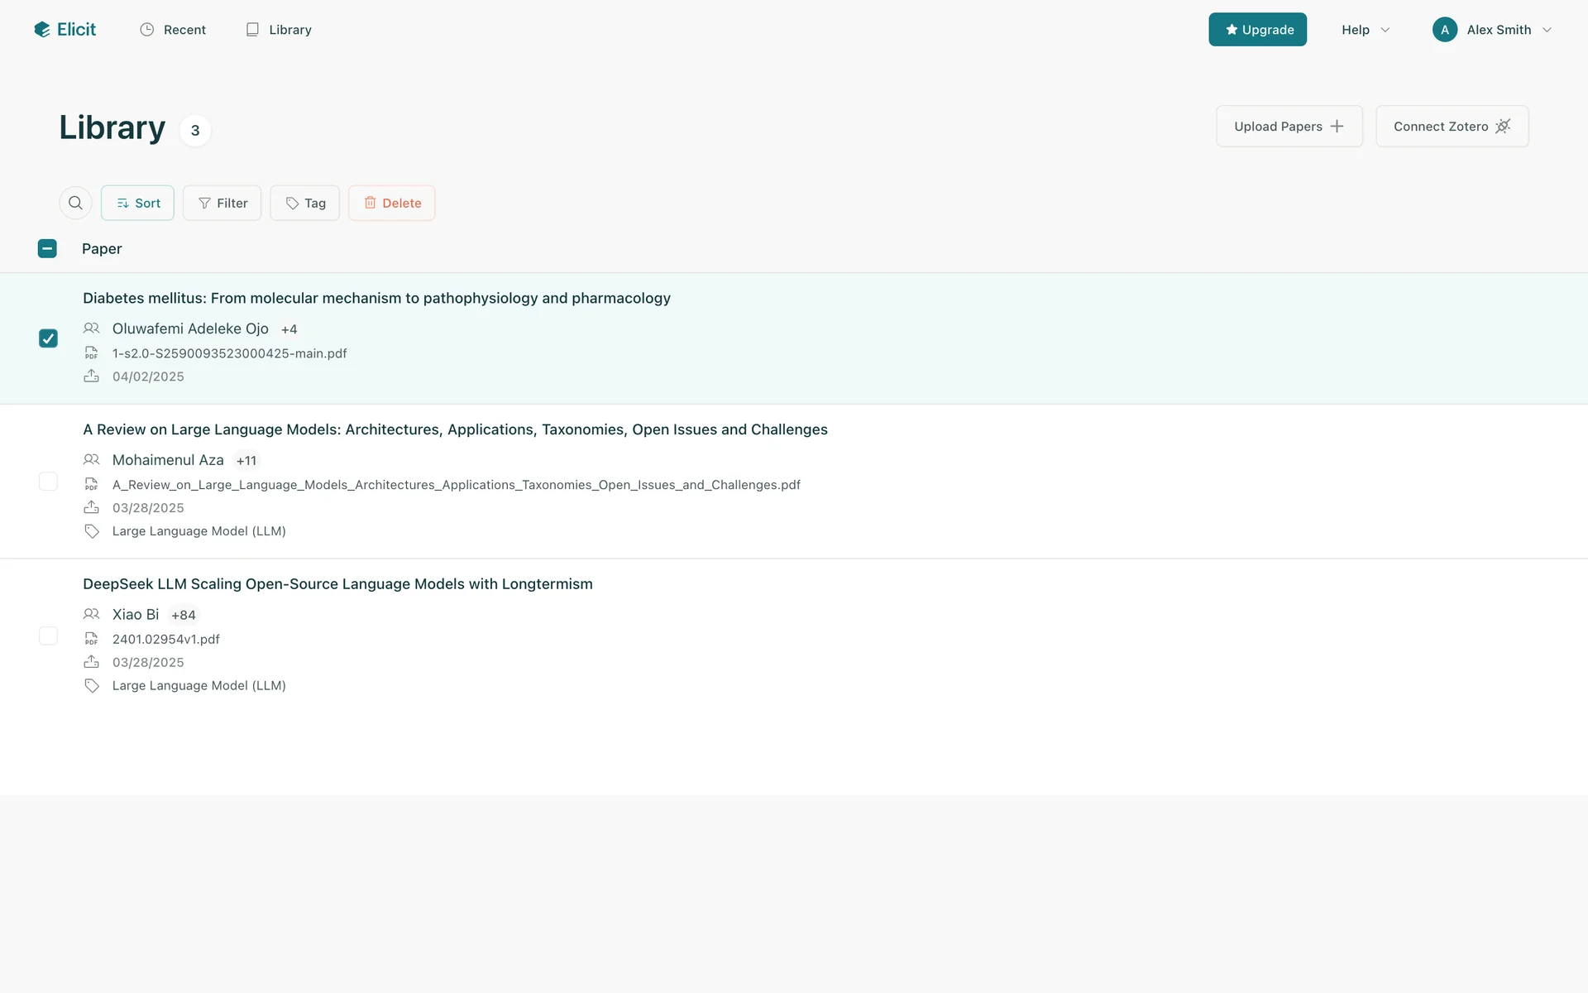Image resolution: width=1588 pixels, height=993 pixels.
Task: Open the library search magnifier icon
Action: point(75,203)
